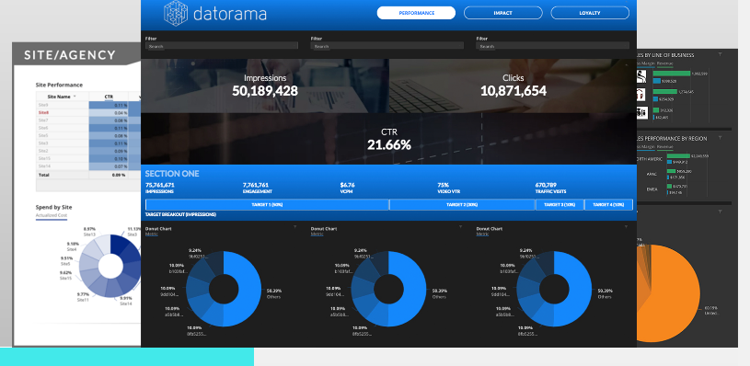Select the Target 1 (50%) bar
The width and height of the screenshot is (750, 366).
(267, 204)
